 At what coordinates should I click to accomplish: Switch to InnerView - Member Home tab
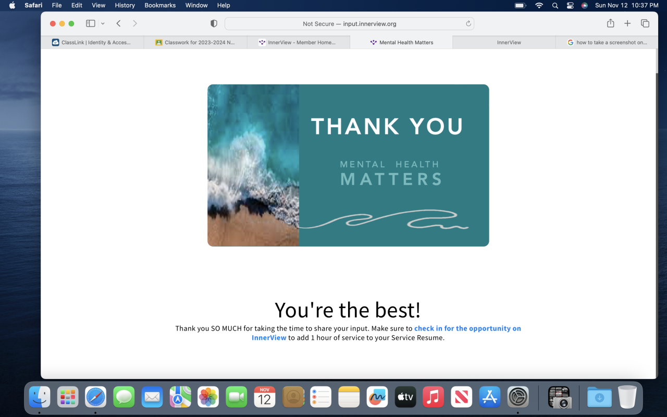click(x=299, y=43)
